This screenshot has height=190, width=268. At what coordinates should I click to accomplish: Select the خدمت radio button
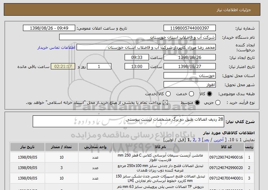click(x=191, y=94)
